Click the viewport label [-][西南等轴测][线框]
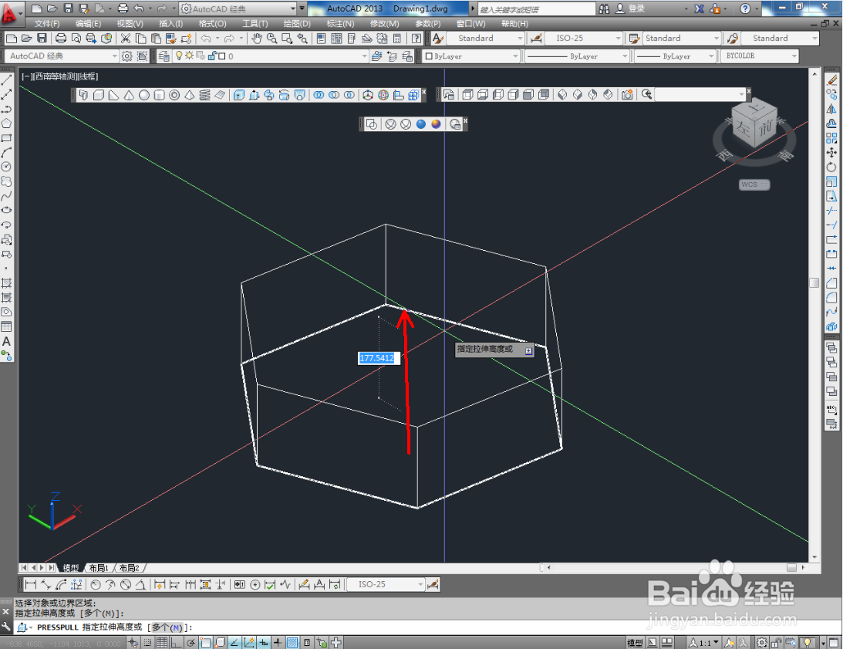 point(59,76)
